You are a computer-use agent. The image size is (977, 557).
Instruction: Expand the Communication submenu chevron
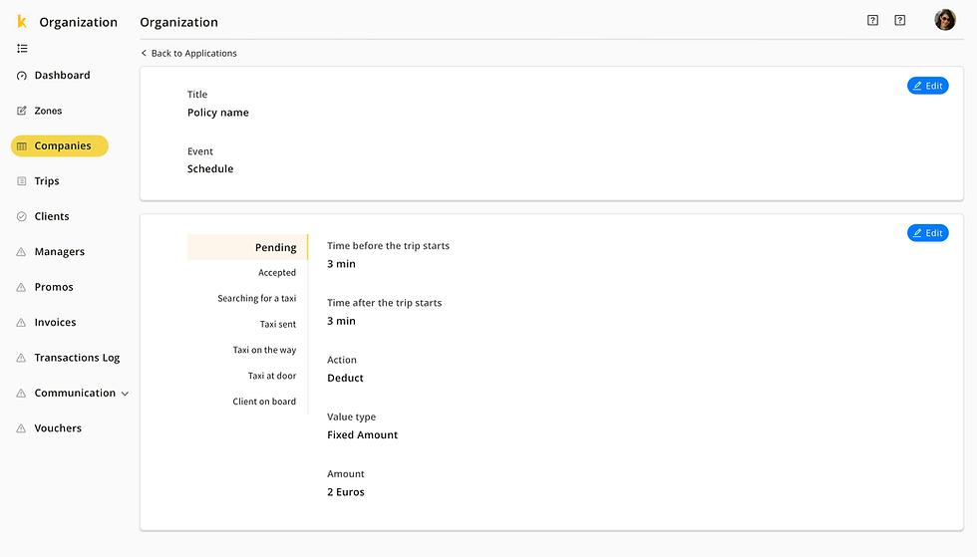125,394
